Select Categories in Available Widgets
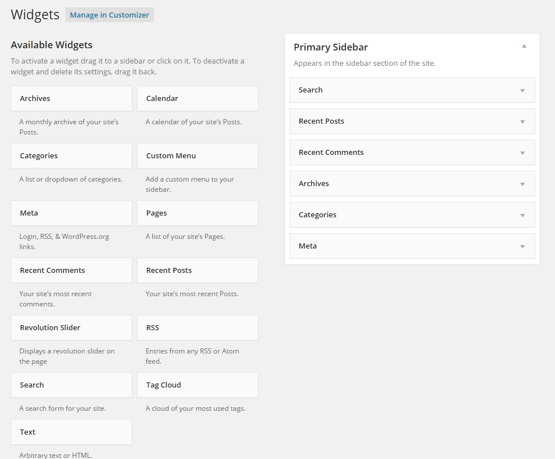Viewport: 555px width, 459px height. pos(72,155)
